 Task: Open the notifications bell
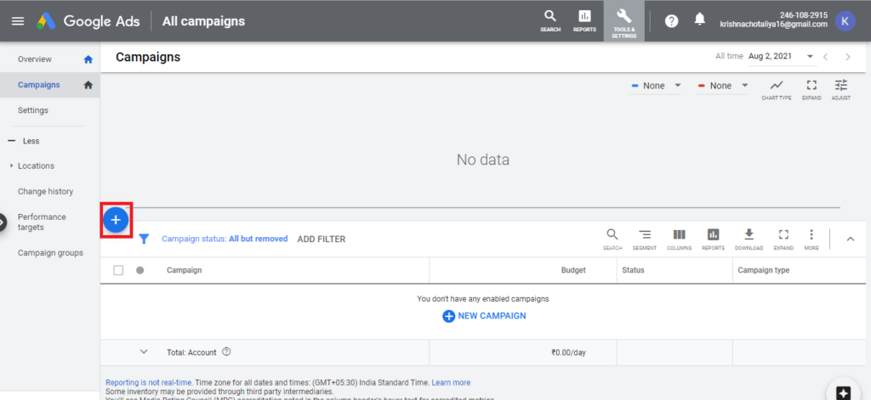click(x=700, y=20)
